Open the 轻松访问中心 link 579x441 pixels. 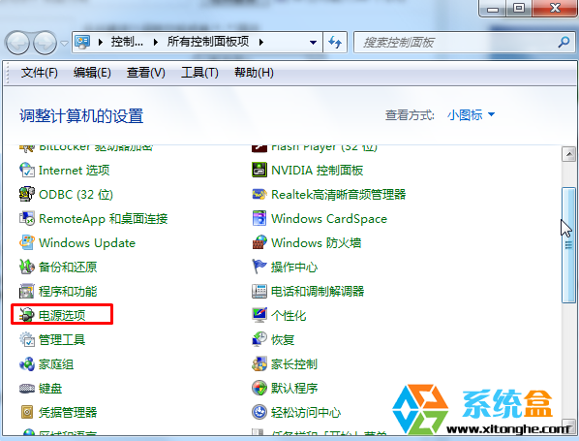click(x=306, y=413)
